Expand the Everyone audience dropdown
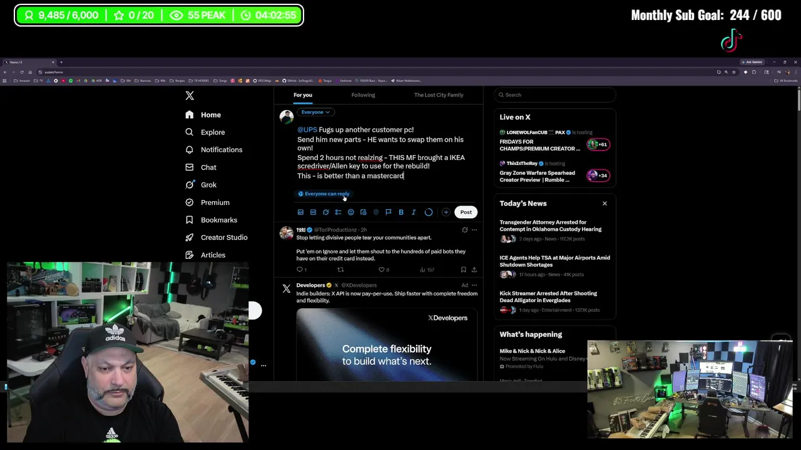 point(315,112)
